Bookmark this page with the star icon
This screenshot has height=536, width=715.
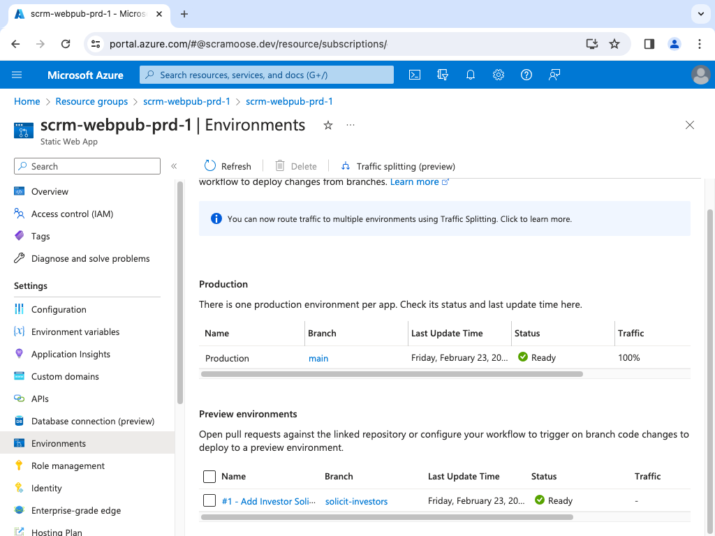pyautogui.click(x=614, y=44)
